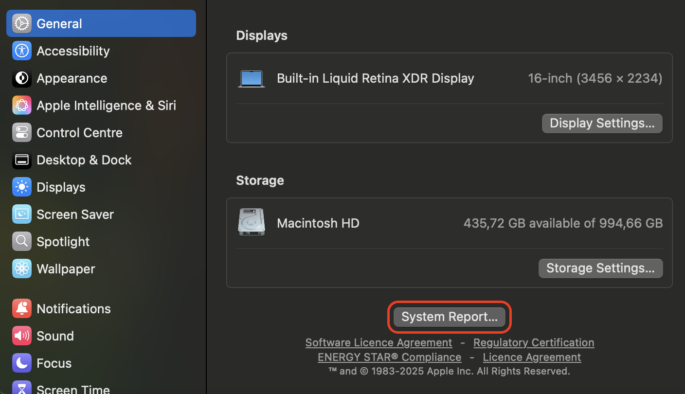View the Regulatory Certification page
This screenshot has height=394, width=685.
(533, 342)
